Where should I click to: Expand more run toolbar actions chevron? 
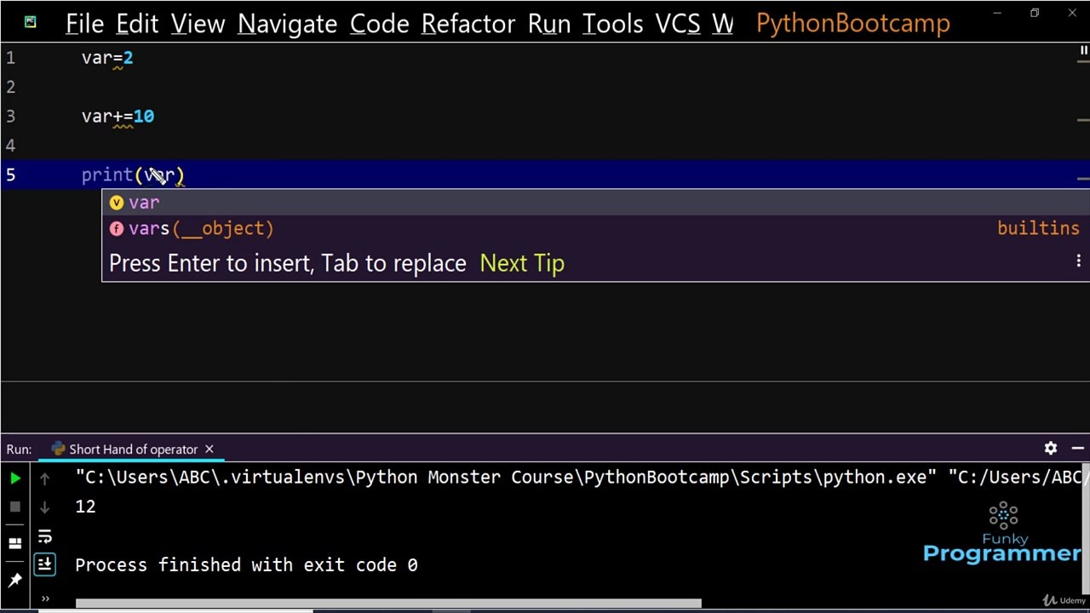[45, 599]
